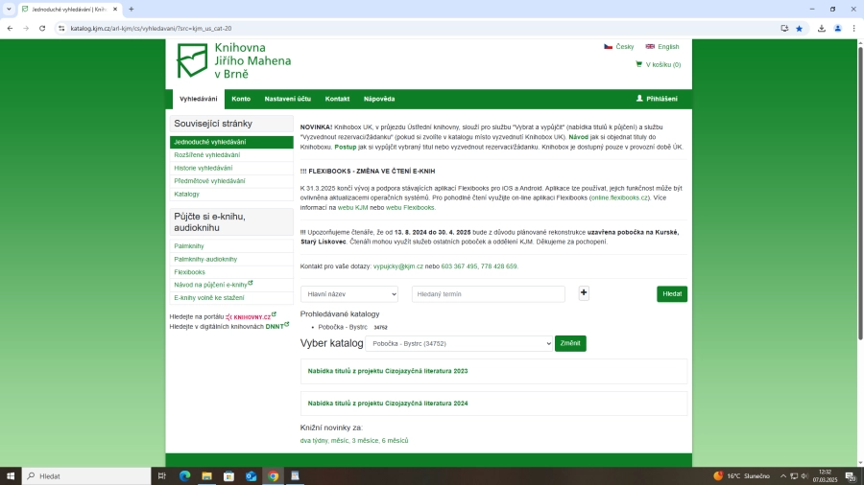
Task: Open browser Downloads icon
Action: tap(822, 28)
